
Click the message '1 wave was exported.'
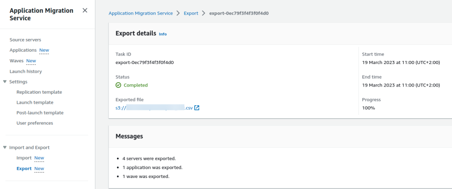click(x=146, y=176)
